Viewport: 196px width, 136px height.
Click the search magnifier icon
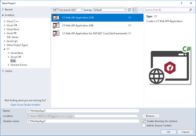[191, 10]
